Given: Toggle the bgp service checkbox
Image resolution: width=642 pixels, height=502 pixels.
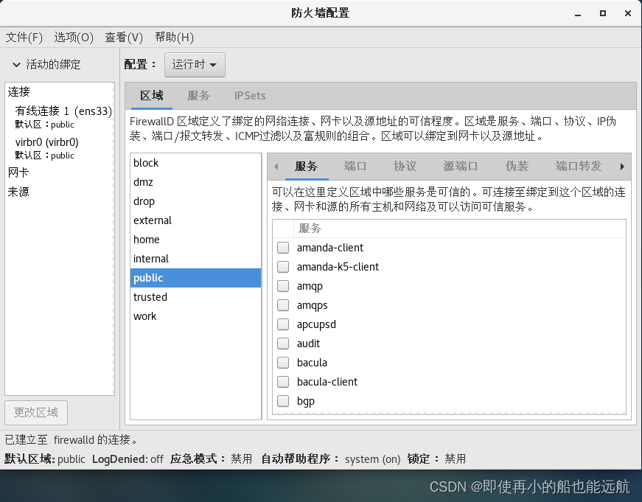Looking at the screenshot, I should [283, 401].
